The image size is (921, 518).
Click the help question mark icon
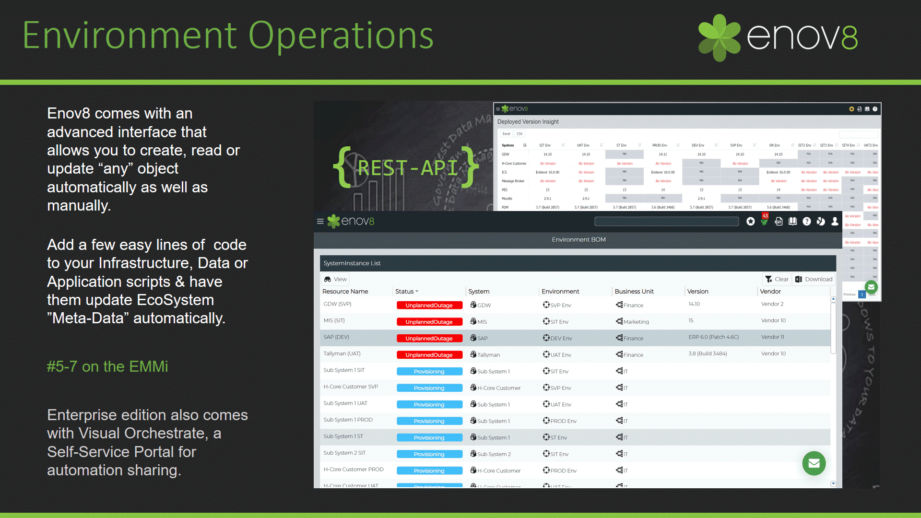tap(807, 222)
